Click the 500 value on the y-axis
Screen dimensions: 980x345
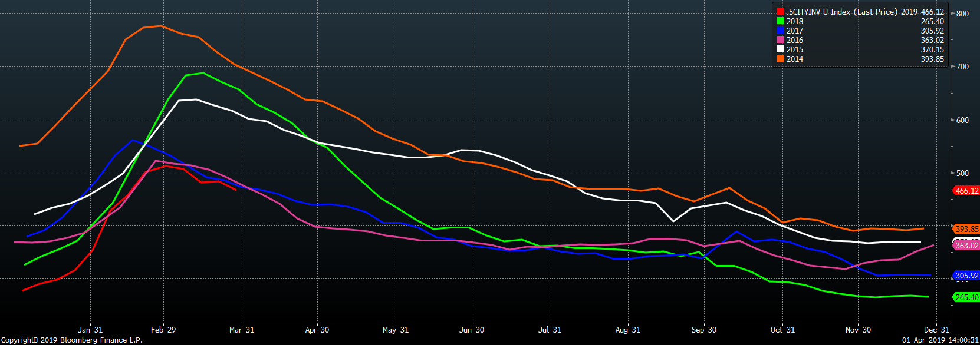[962, 173]
